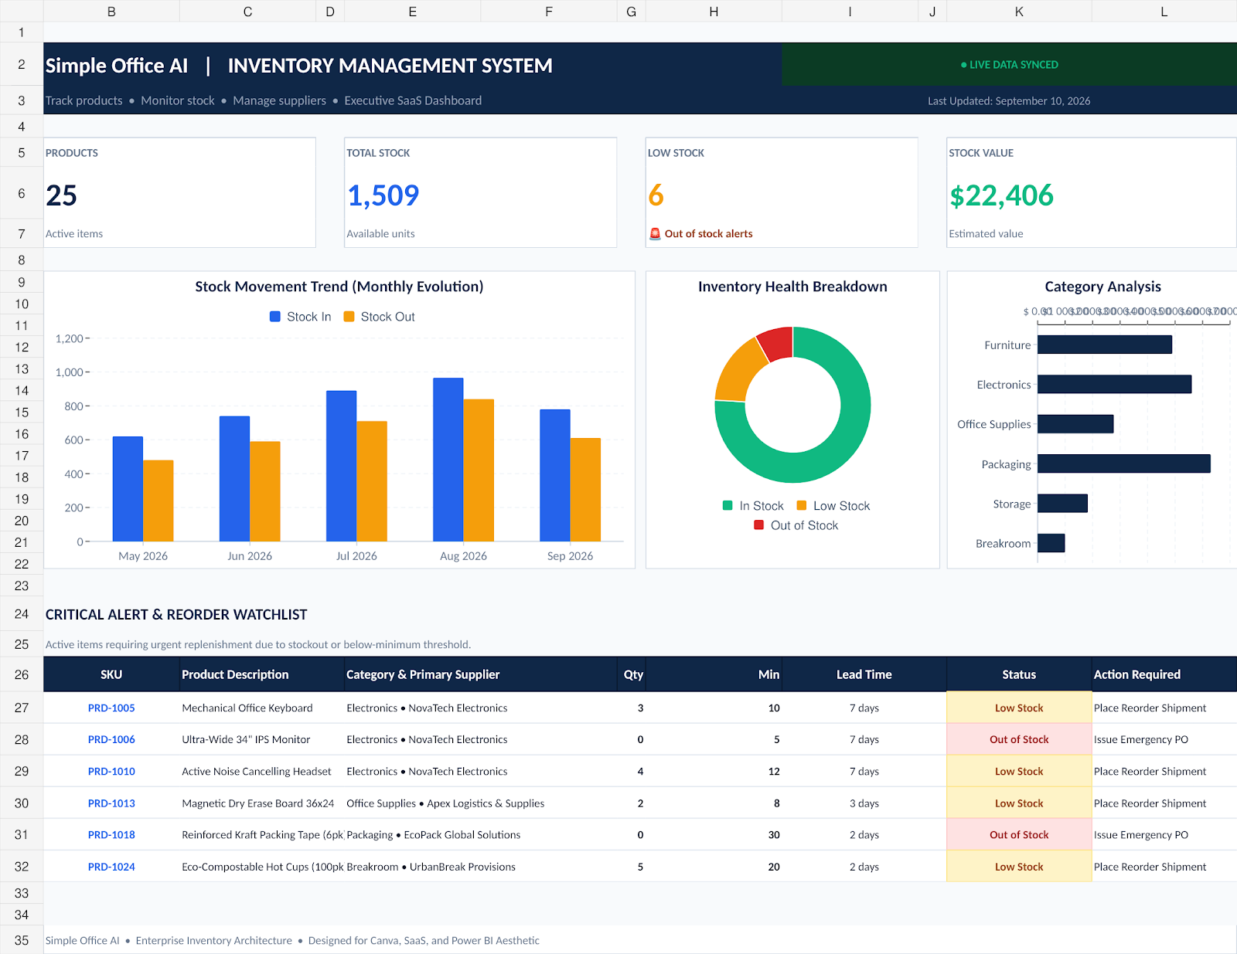The image size is (1237, 954).
Task: Select column E header
Action: coord(412,11)
